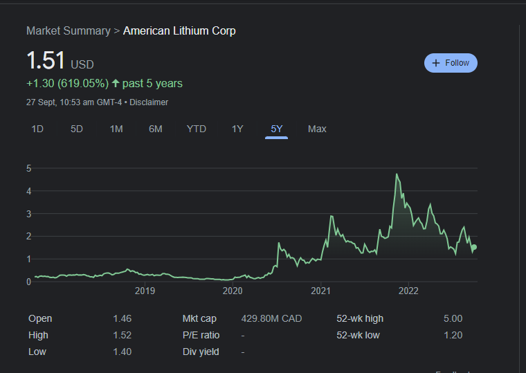Click the green up-arrow change icon
Screen dimensions: 526x373
point(116,83)
